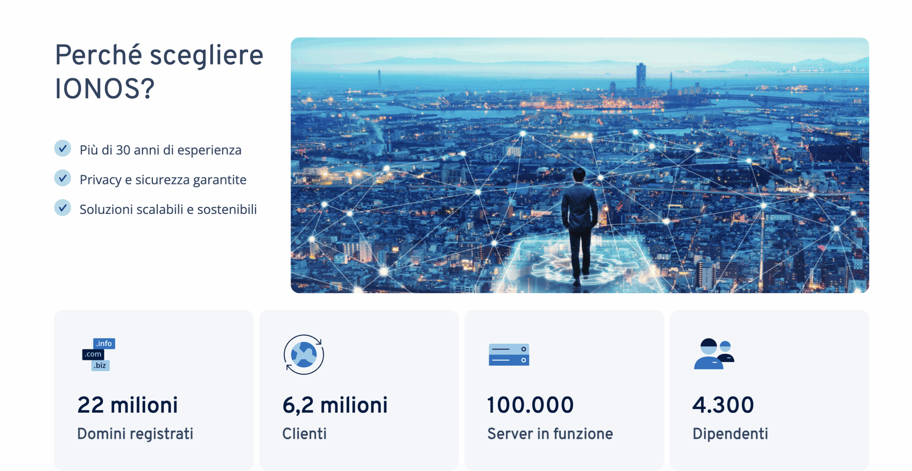Screen dimensions: 912x471
Task: Click the "100.000" servers figure
Action: pos(530,405)
